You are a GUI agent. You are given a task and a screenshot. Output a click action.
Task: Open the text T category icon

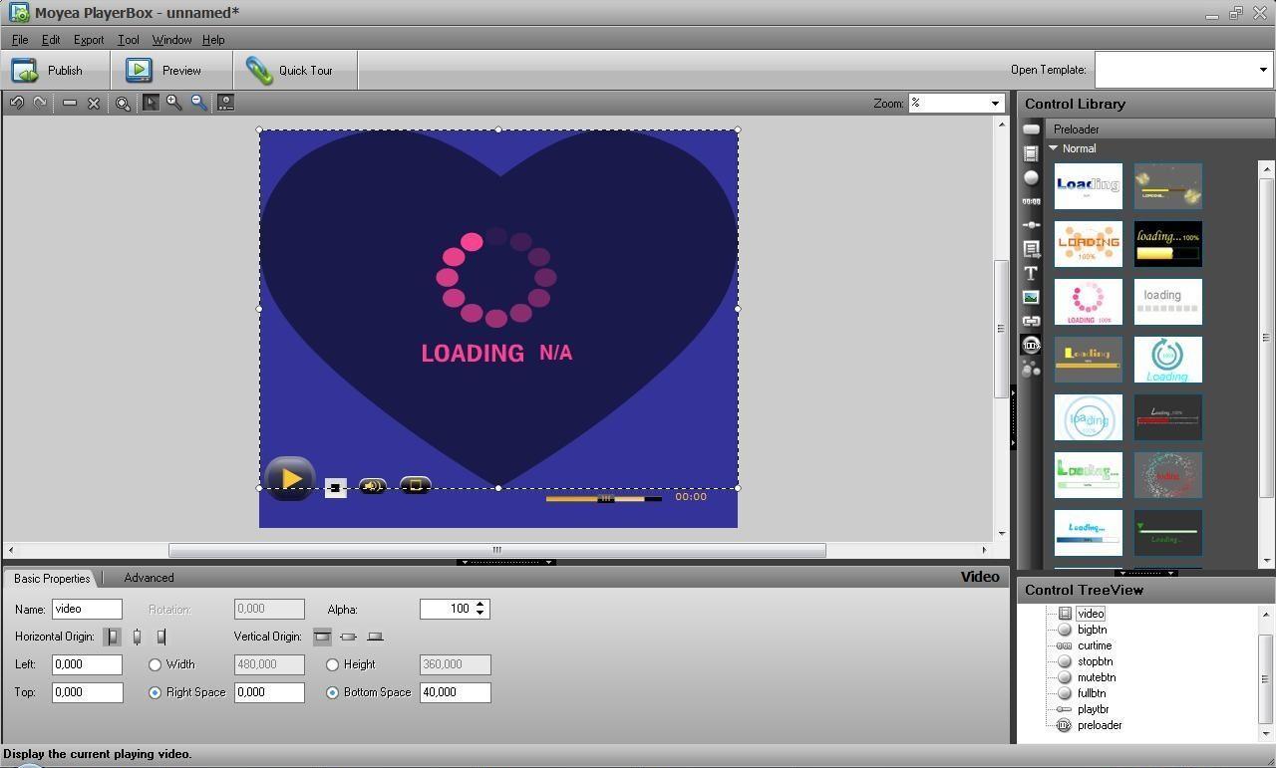[x=1031, y=273]
